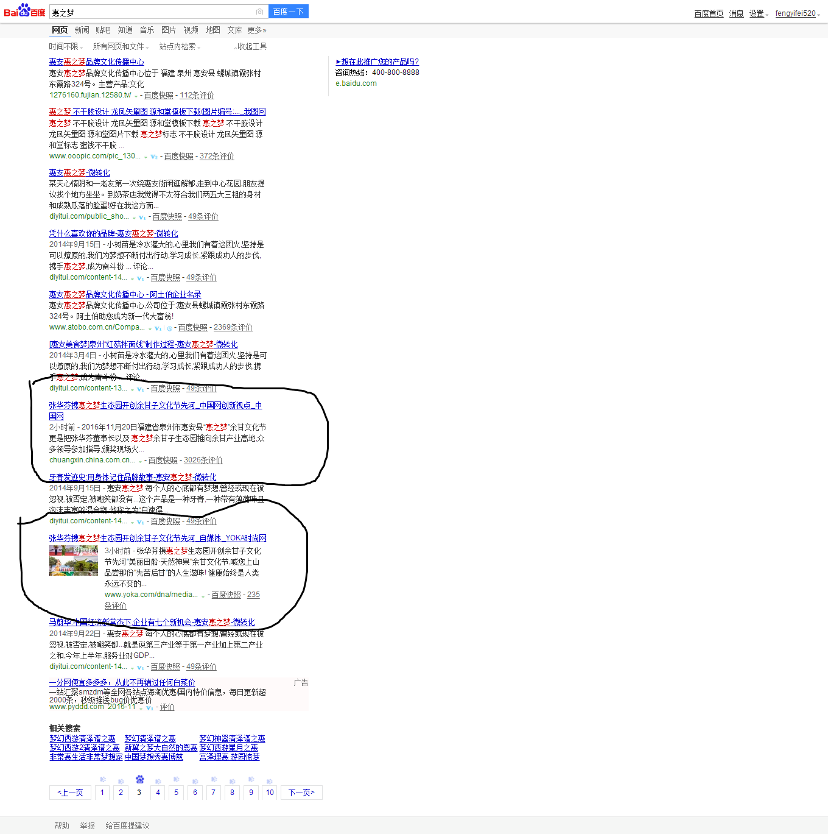Switch to the 地图 map tab
The image size is (828, 834).
coord(212,30)
